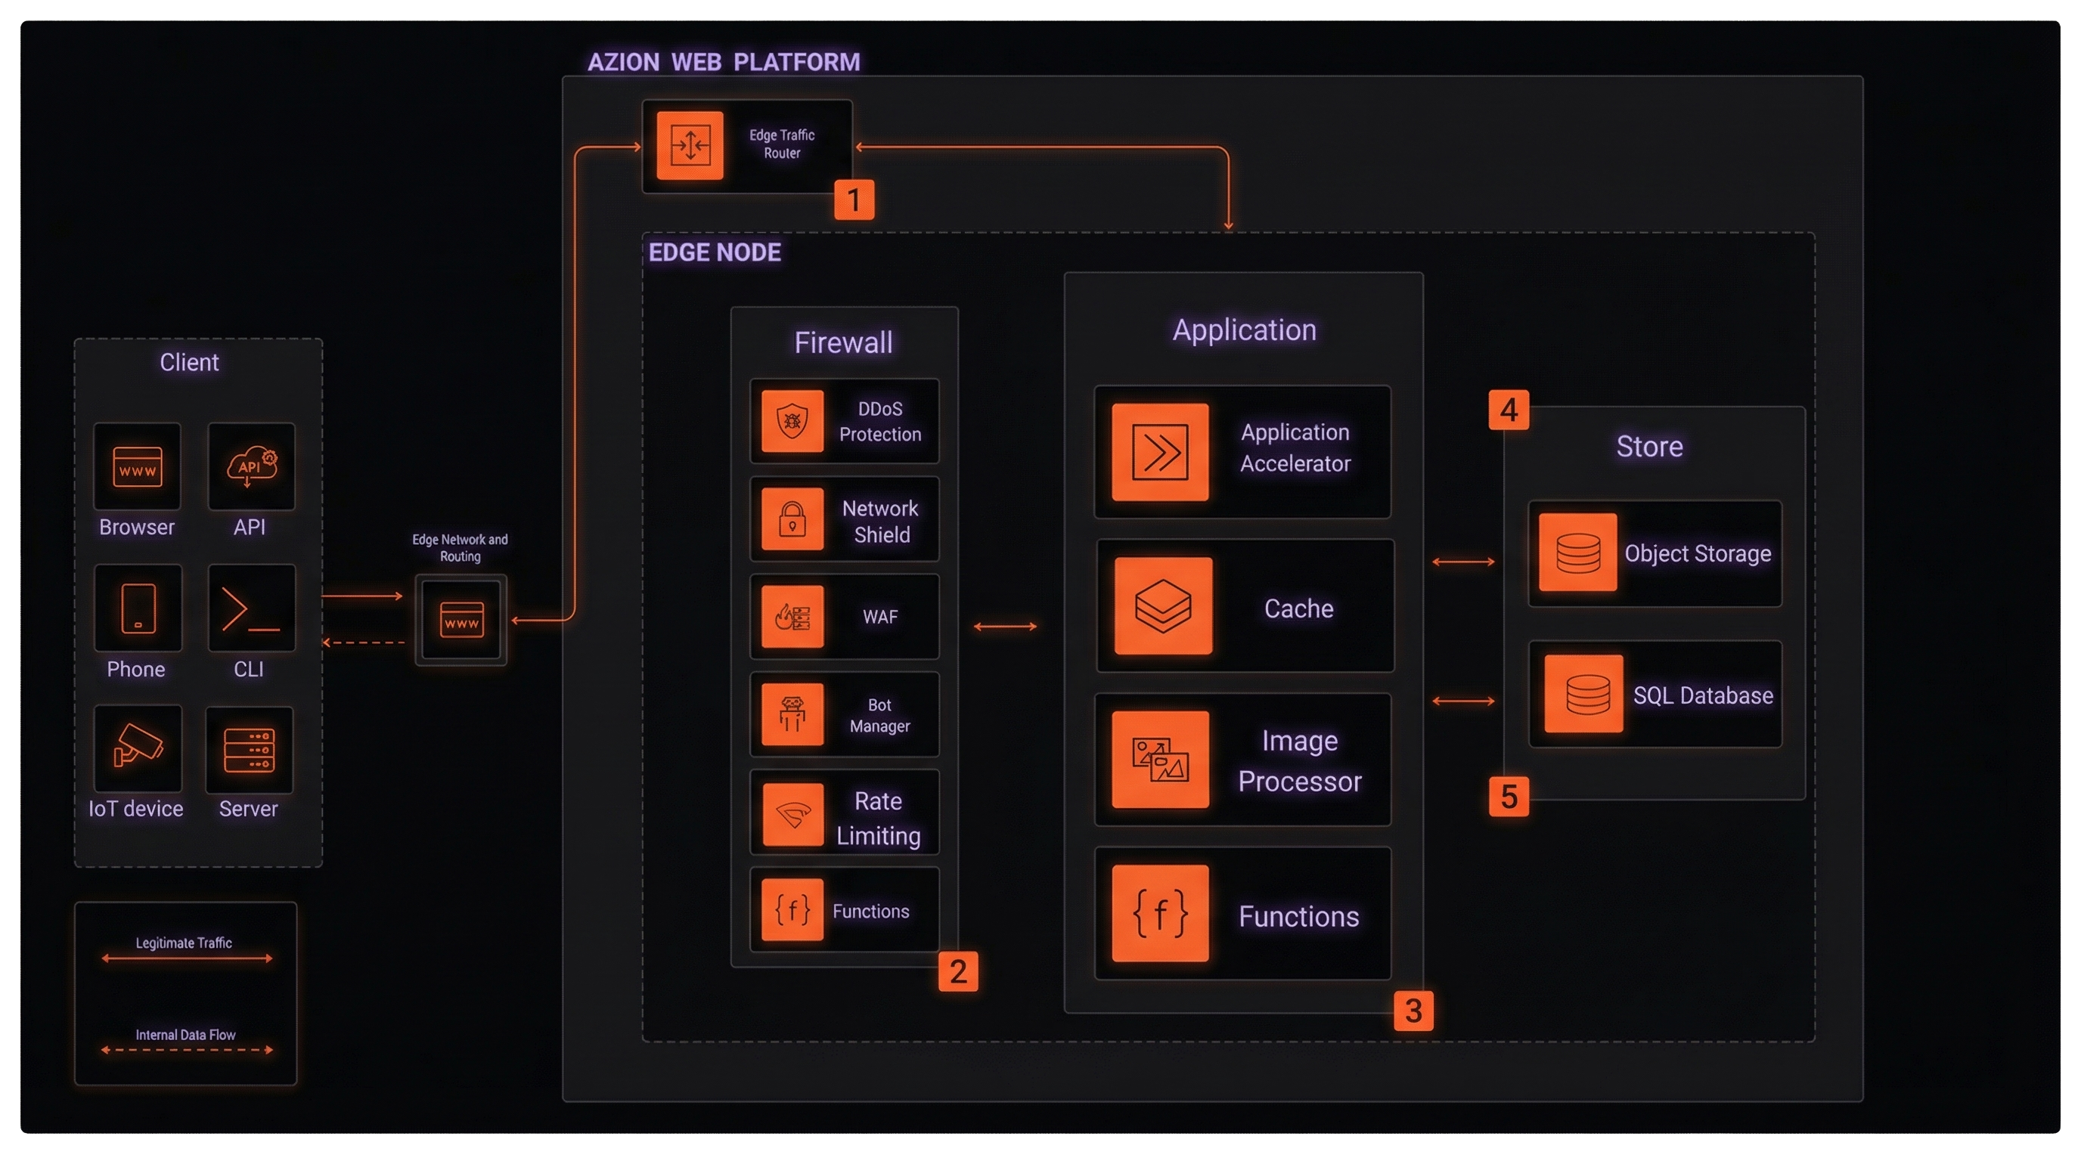Click the Application Functions {f} icon
Screen dimensions: 2081x1161
(1160, 913)
